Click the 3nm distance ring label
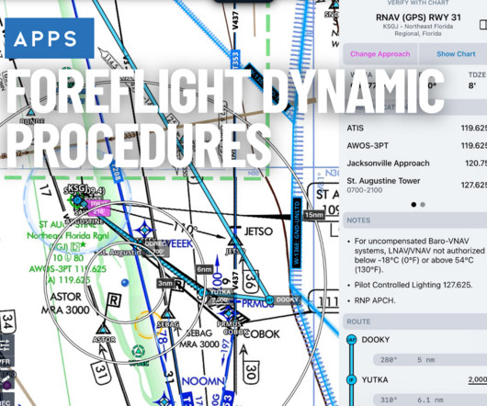 [x=165, y=283]
